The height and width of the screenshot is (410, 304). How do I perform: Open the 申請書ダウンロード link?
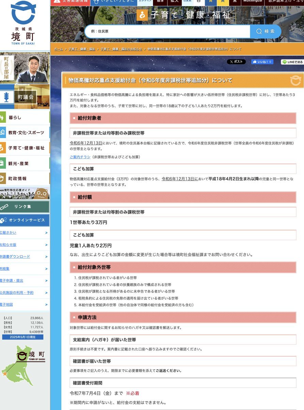coord(15,257)
